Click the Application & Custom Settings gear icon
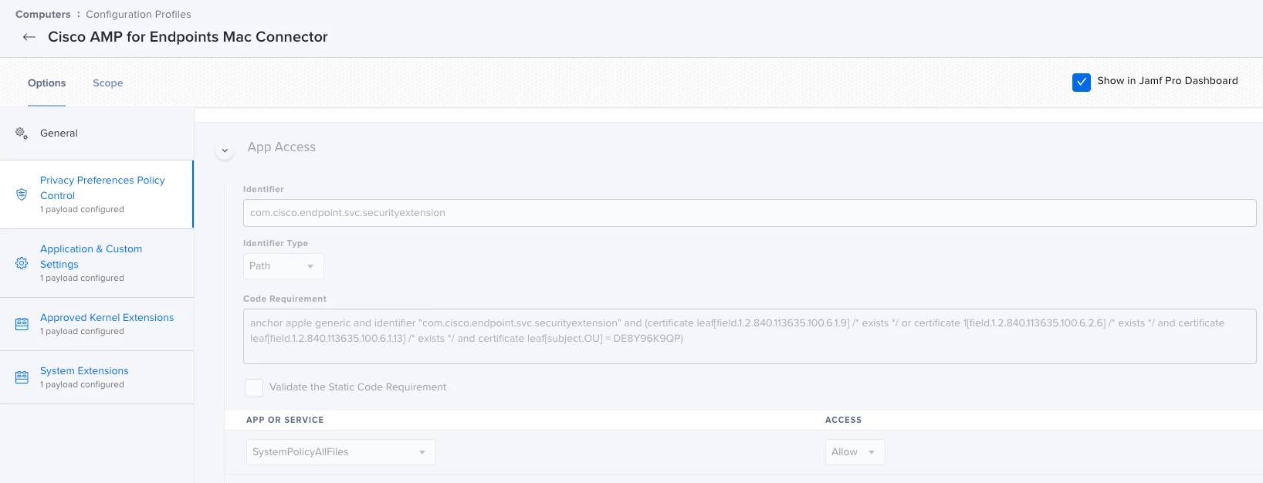 coord(22,263)
